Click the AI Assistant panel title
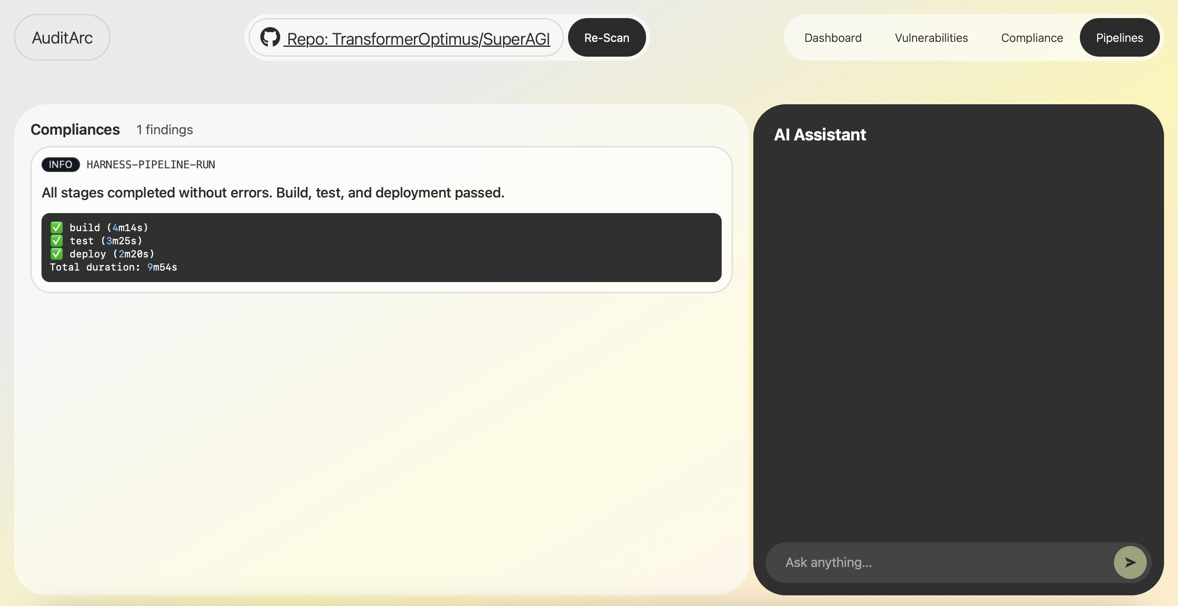 tap(819, 135)
